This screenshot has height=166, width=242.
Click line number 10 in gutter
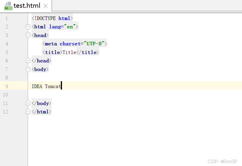(5, 95)
